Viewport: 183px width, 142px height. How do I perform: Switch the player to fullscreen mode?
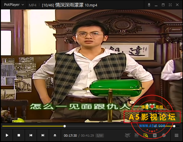(170, 5)
